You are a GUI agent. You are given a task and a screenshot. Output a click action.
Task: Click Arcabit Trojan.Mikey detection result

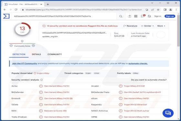click(x=134, y=86)
